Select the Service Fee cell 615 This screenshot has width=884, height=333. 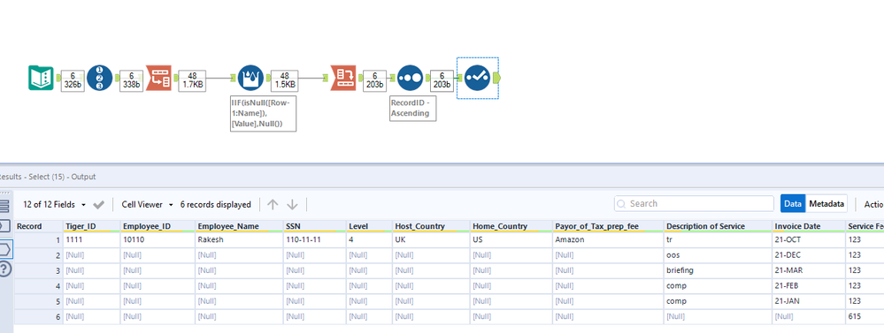[x=865, y=317]
